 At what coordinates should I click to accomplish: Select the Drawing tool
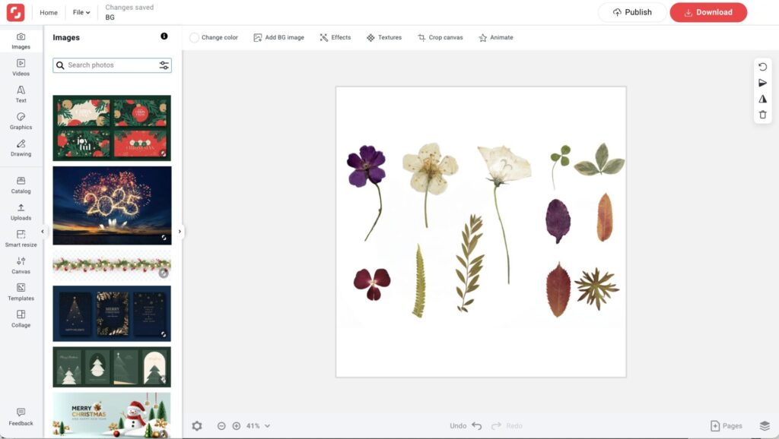click(x=21, y=147)
